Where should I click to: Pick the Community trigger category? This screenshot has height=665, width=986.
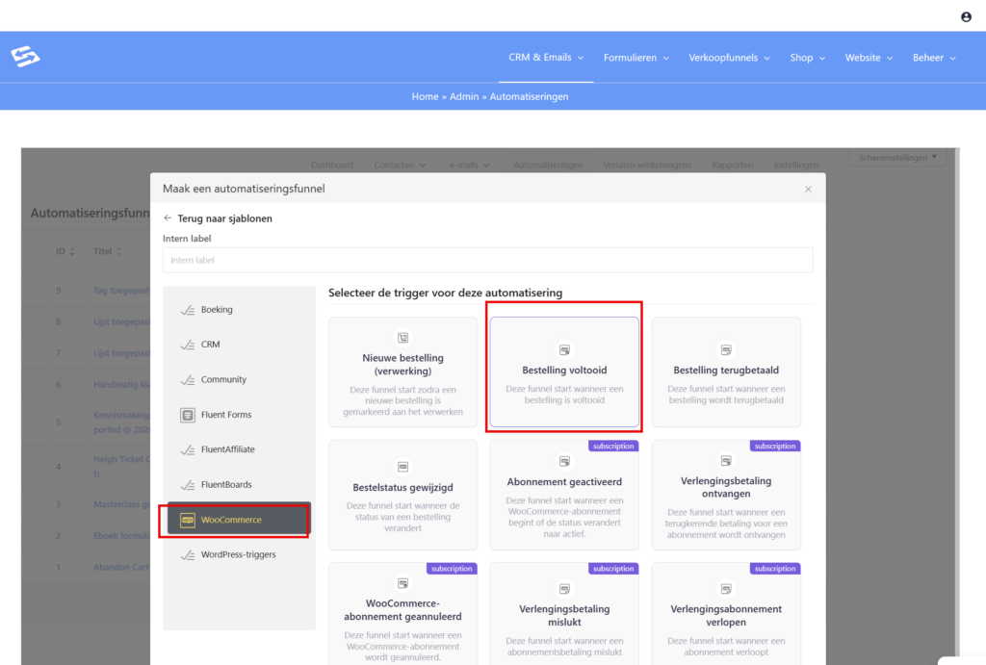223,380
